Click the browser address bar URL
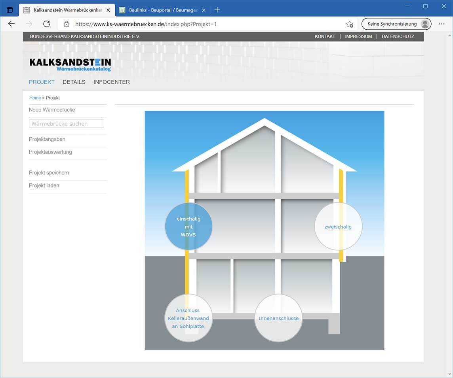The width and height of the screenshot is (453, 378). point(146,24)
